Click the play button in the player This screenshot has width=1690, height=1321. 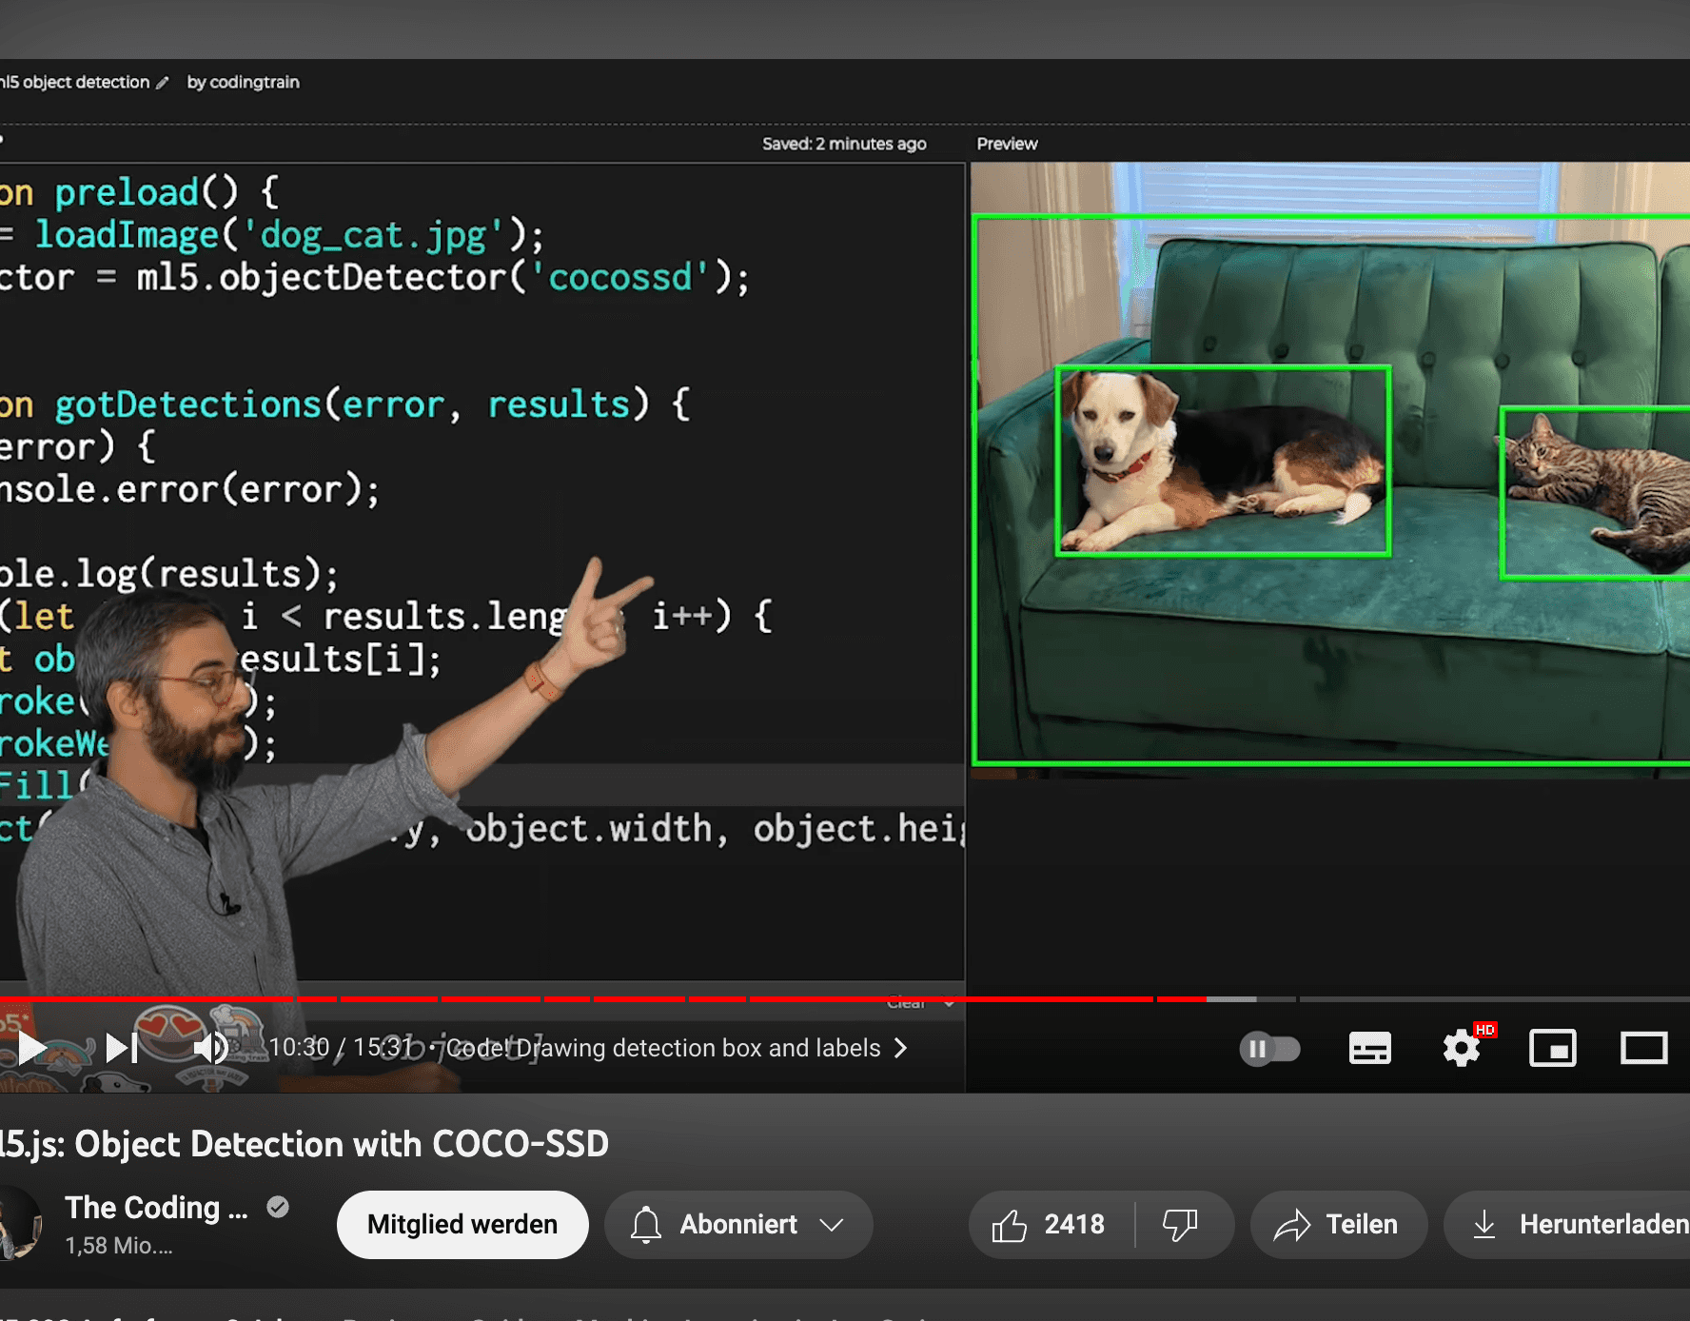click(31, 1048)
